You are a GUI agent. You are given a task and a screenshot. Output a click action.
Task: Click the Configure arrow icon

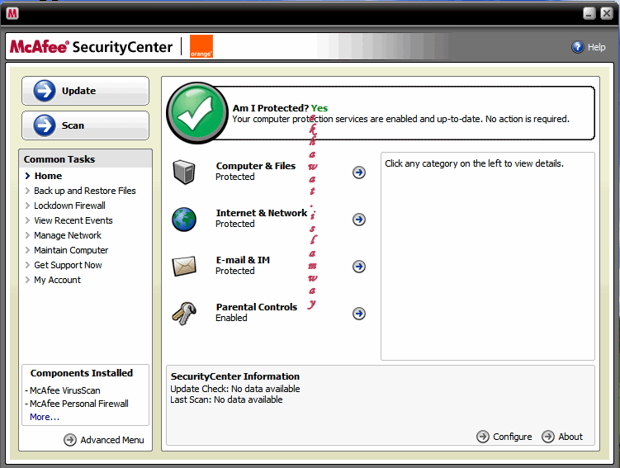(x=483, y=437)
